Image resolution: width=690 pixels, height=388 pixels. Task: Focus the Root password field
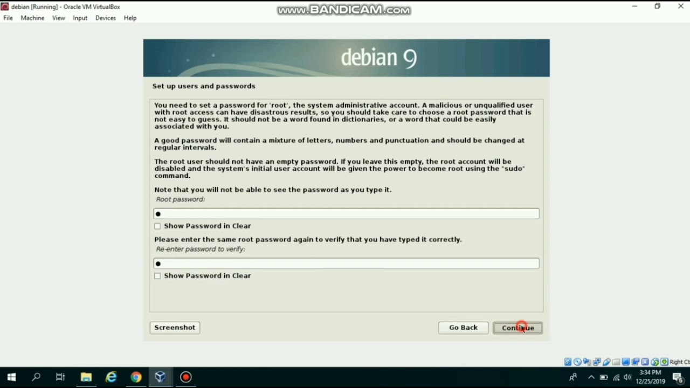tap(346, 214)
